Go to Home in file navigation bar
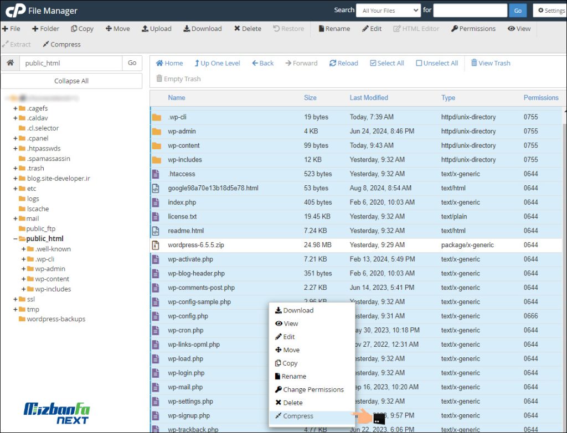This screenshot has width=567, height=433. [169, 63]
